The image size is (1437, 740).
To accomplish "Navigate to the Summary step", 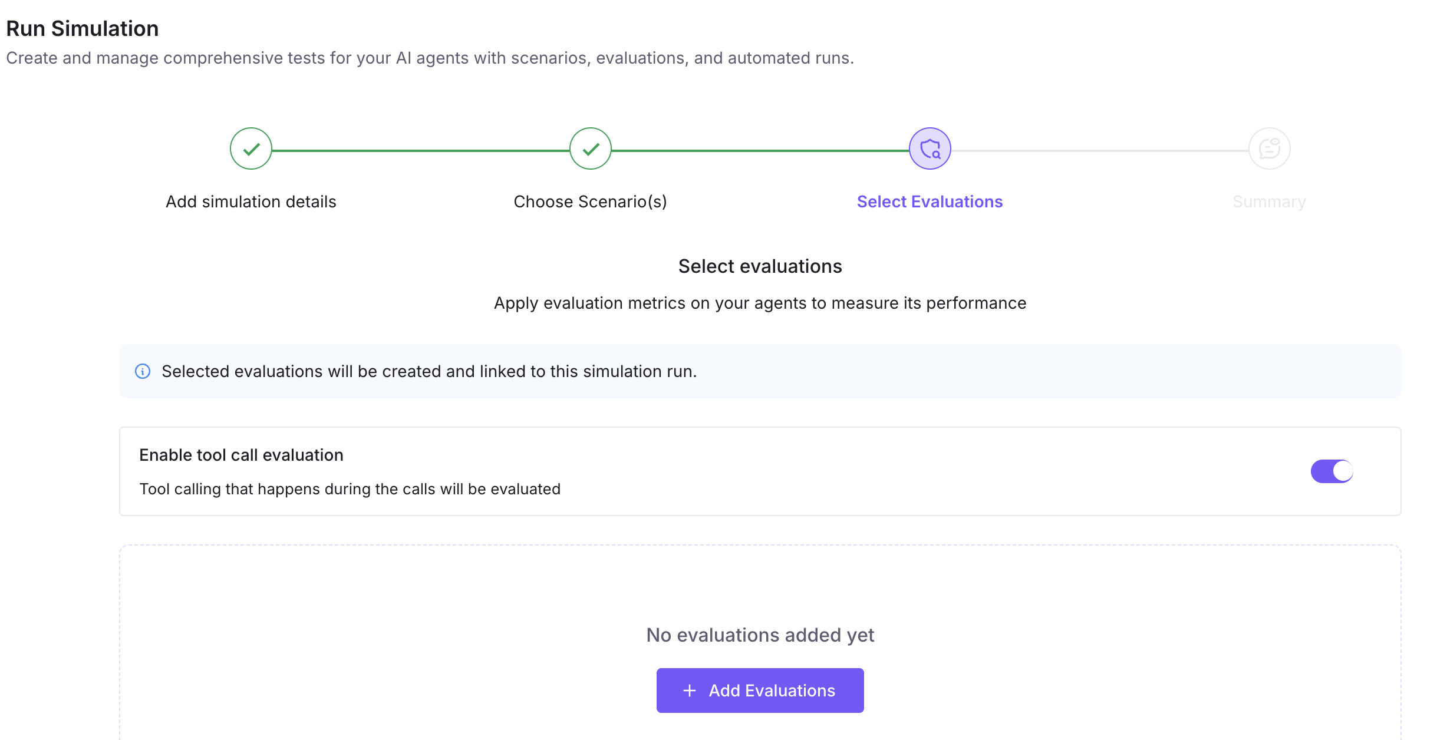I will point(1270,201).
